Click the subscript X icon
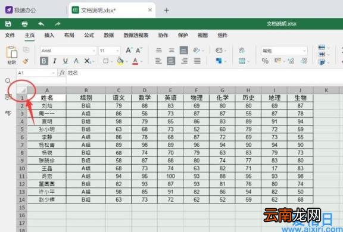The height and width of the screenshot is (232, 343). click(x=88, y=61)
